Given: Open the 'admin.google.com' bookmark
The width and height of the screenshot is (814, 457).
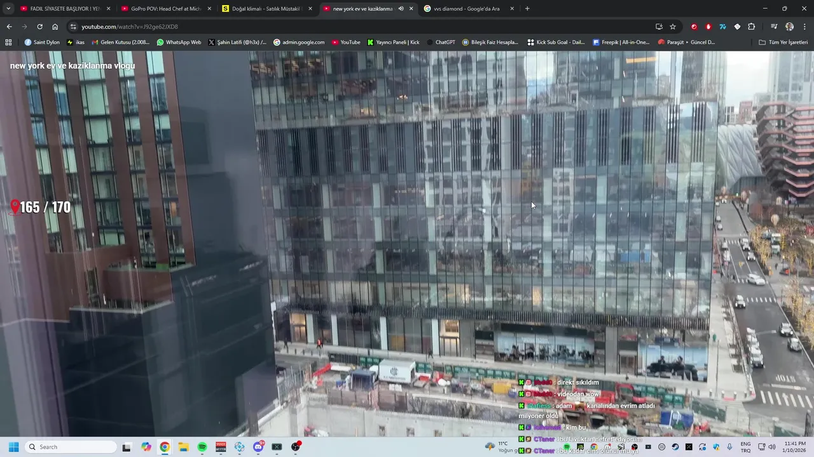Looking at the screenshot, I should [x=299, y=43].
